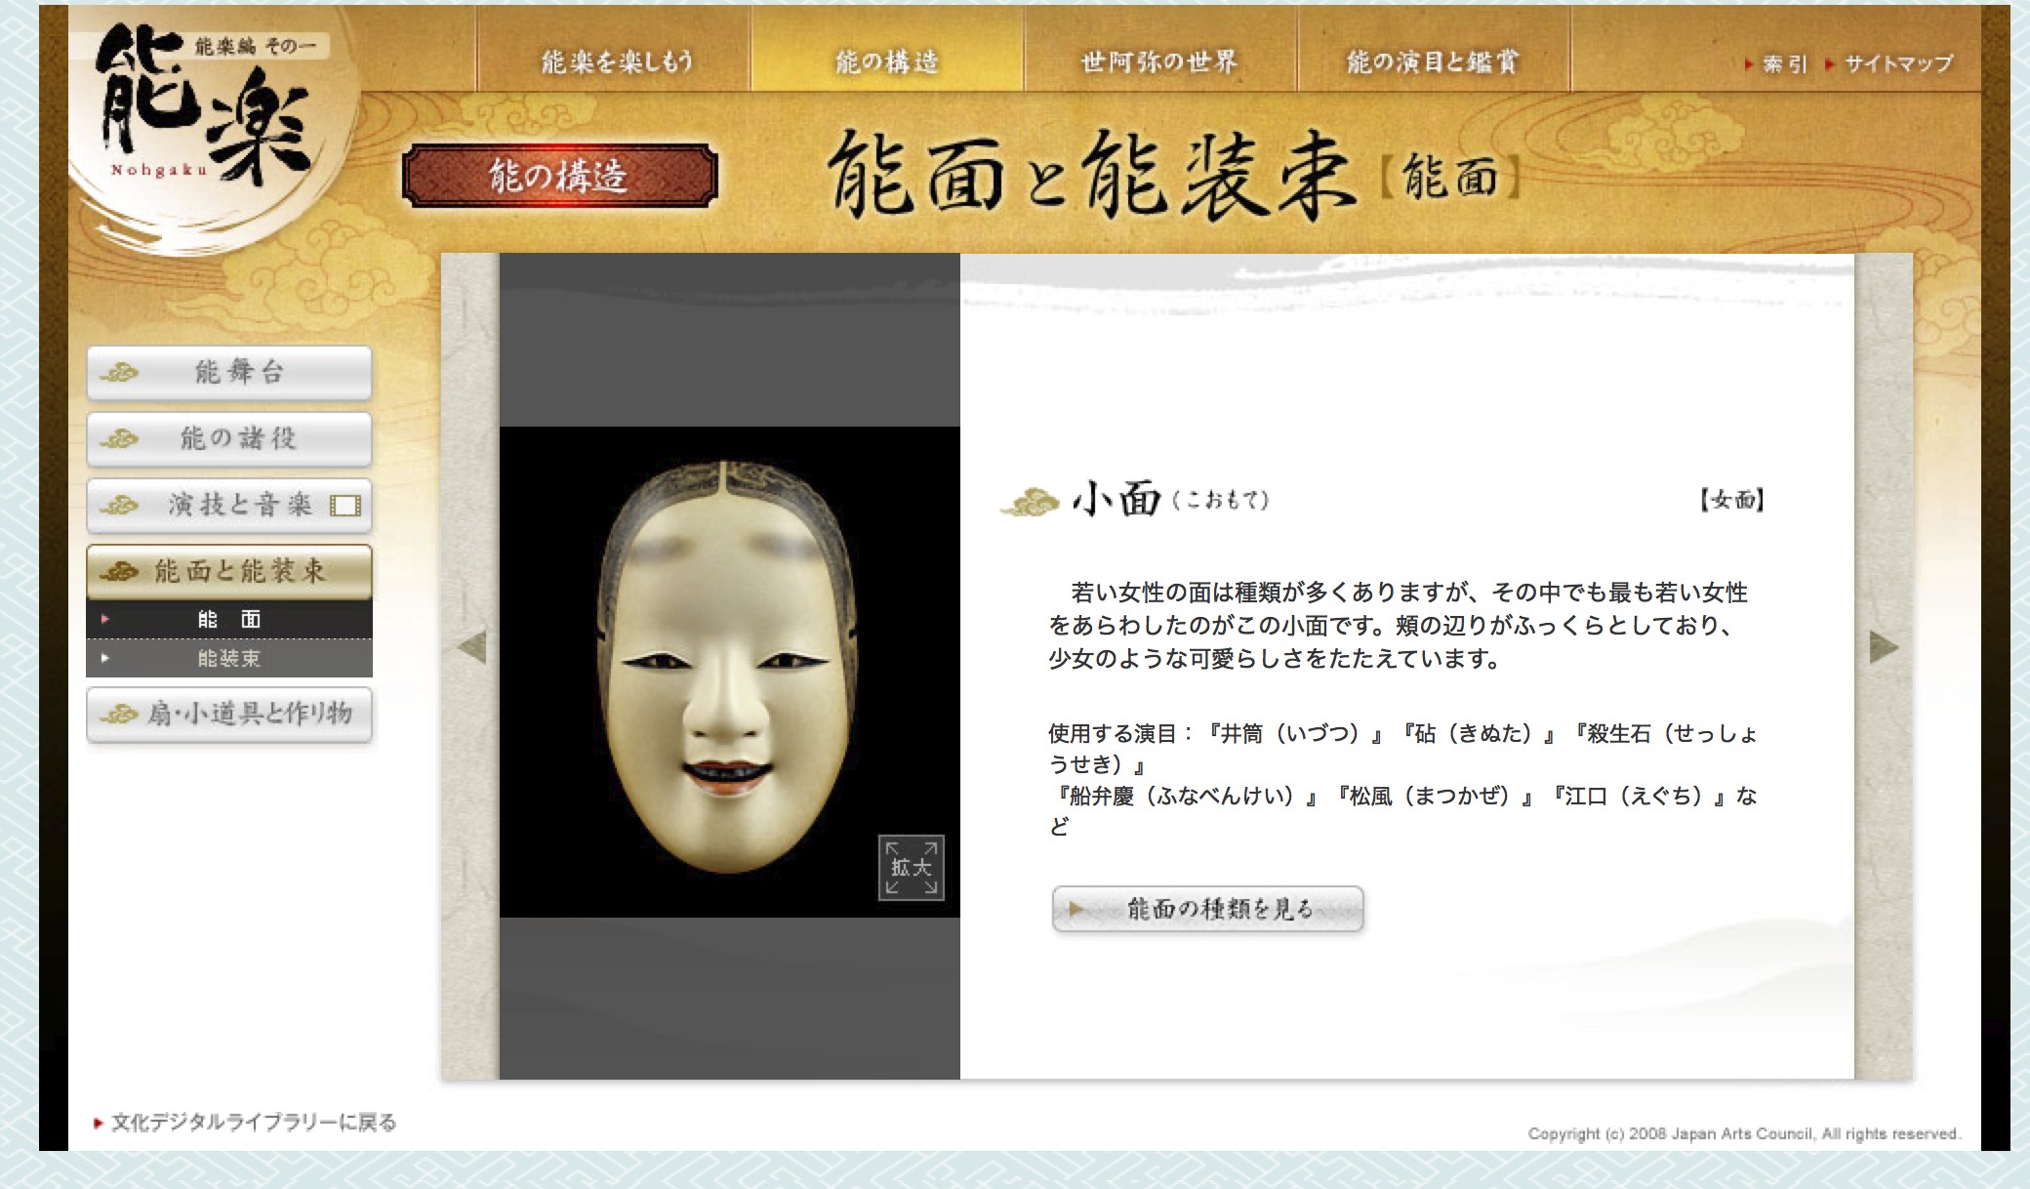
Task: Select 能面と能装束 in the sidebar
Action: coord(229,571)
